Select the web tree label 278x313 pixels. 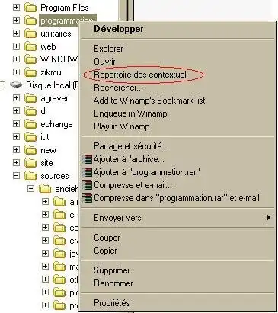[x=48, y=46]
